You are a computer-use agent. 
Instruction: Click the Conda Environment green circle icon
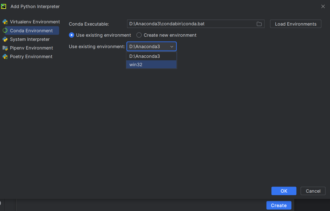[5, 31]
